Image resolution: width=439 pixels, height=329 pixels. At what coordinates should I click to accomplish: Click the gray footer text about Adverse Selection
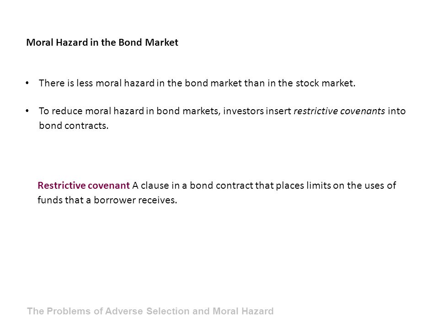[150, 311]
